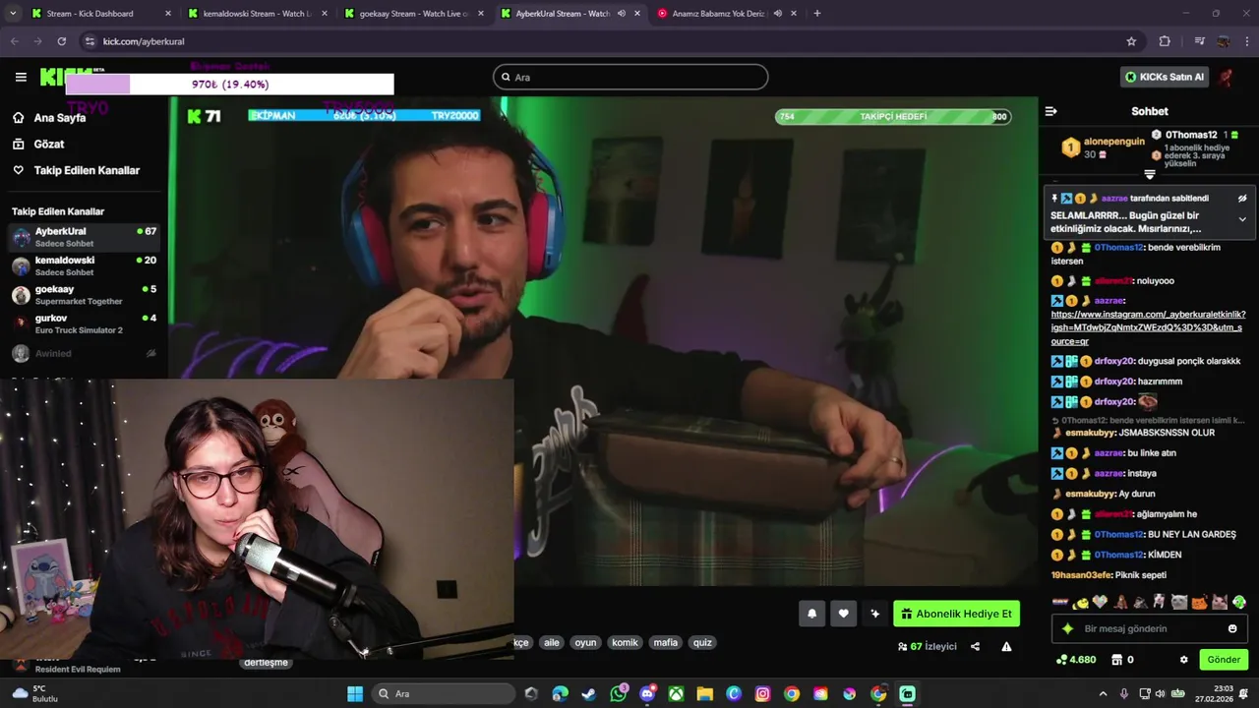Focus the Bir mesaj gönderin field
The image size is (1259, 708).
(x=1149, y=628)
